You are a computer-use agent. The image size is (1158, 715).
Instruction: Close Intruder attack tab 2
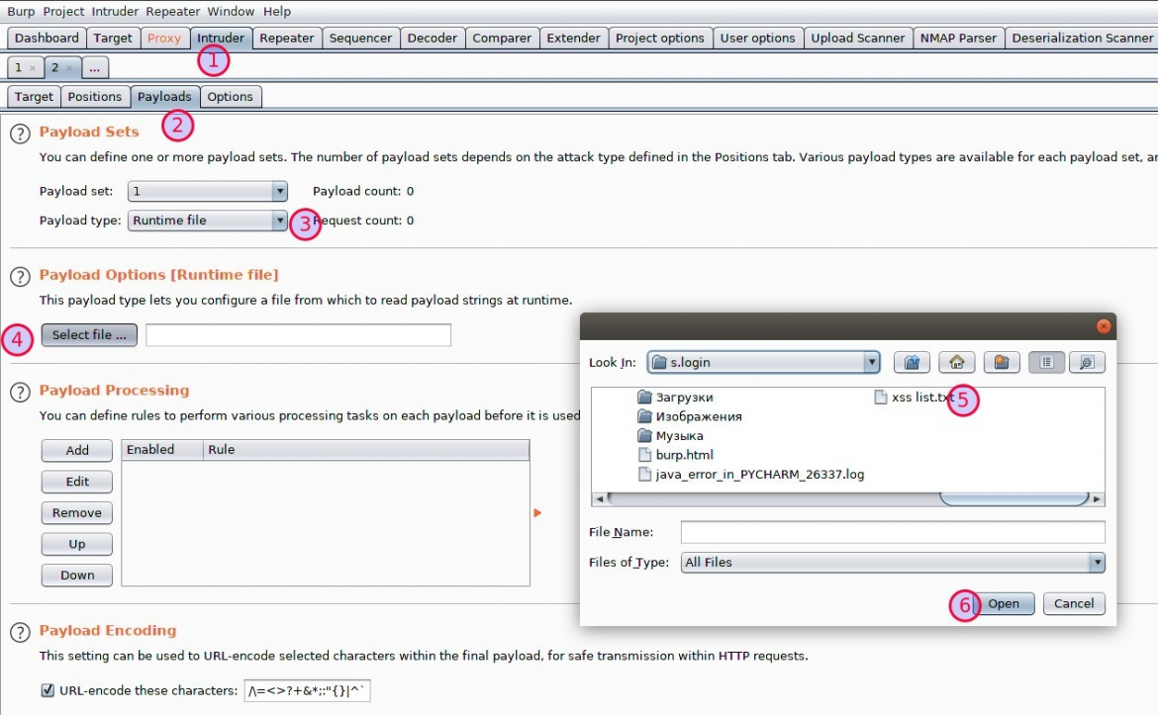(x=69, y=68)
